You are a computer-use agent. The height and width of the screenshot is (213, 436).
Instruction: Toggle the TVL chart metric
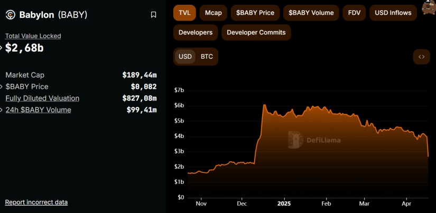click(x=185, y=13)
